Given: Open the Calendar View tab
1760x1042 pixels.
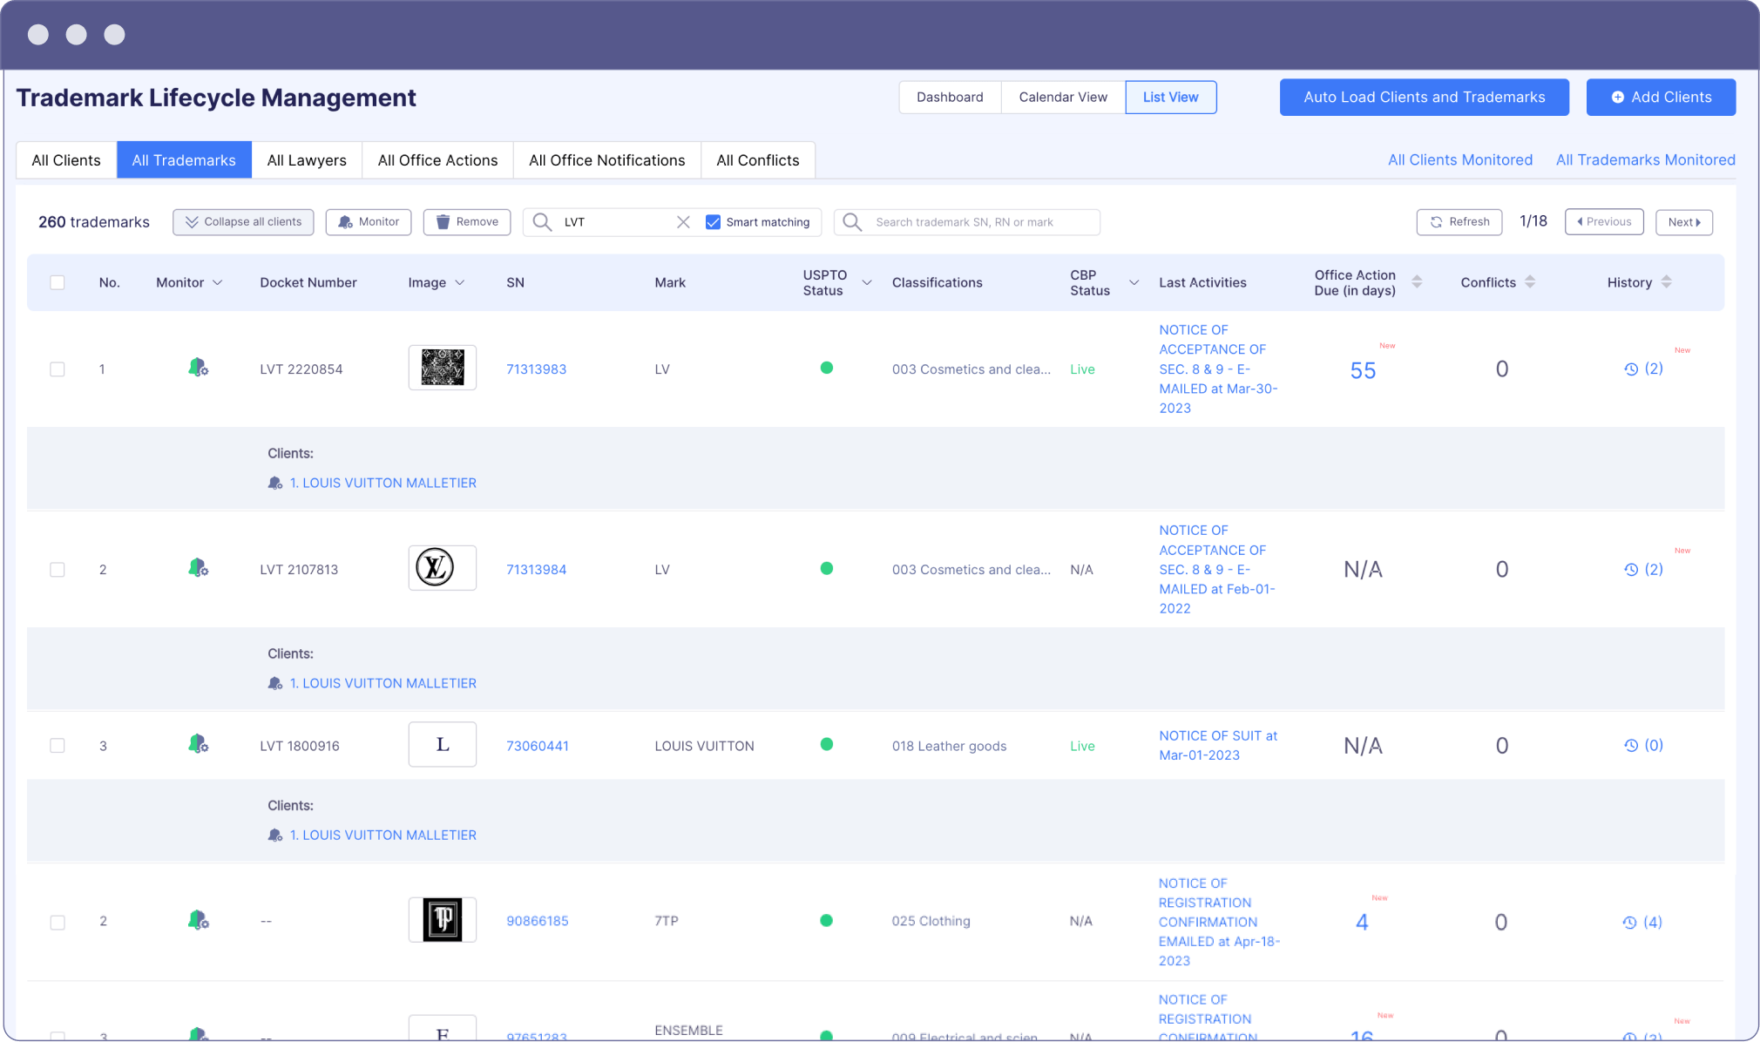Looking at the screenshot, I should click(x=1062, y=97).
